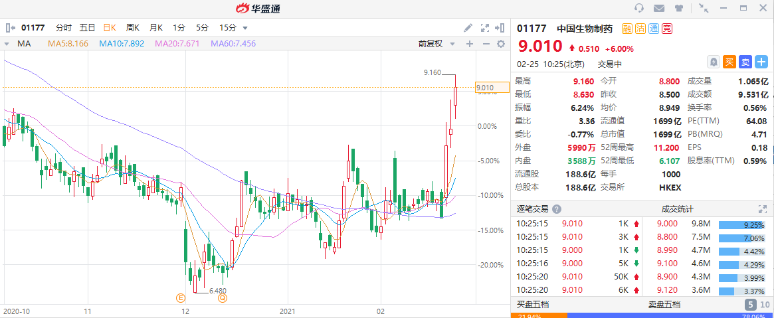The height and width of the screenshot is (318, 774).
Task: Click stock code 01177 in chart toolbar
Action: [x=35, y=28]
